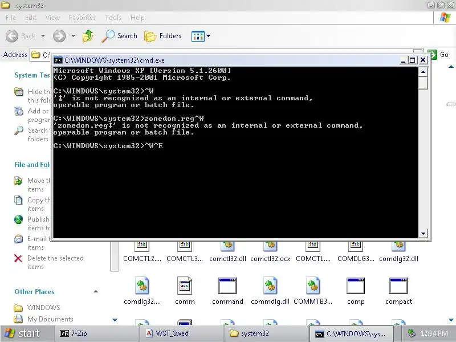Click Delete the selected items link

[55, 262]
